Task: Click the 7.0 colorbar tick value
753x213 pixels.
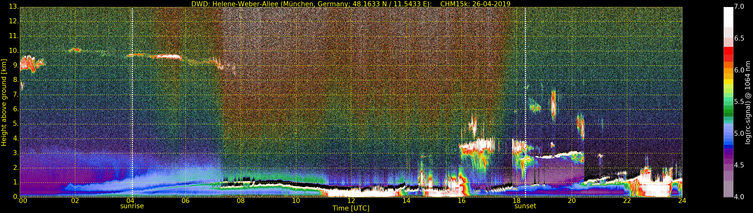Action: click(x=739, y=7)
